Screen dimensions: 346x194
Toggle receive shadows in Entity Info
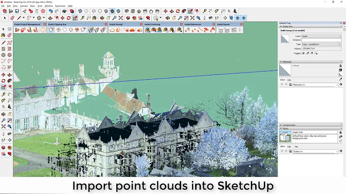click(312, 53)
